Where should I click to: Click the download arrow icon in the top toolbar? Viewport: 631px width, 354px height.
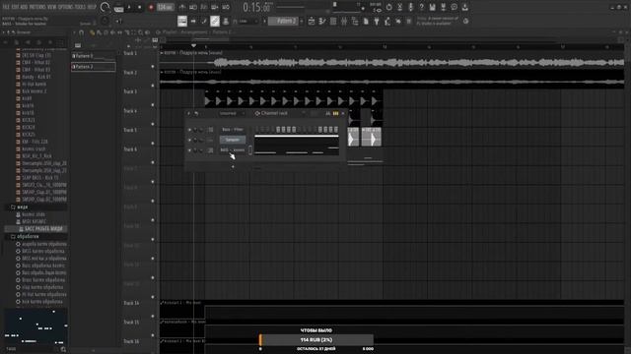pos(464,7)
